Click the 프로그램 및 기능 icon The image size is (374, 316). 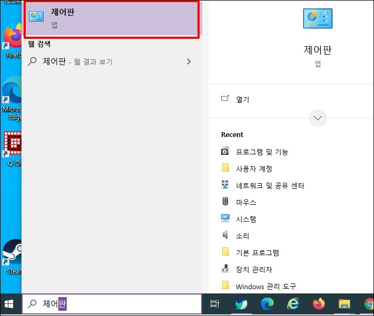[x=225, y=151]
